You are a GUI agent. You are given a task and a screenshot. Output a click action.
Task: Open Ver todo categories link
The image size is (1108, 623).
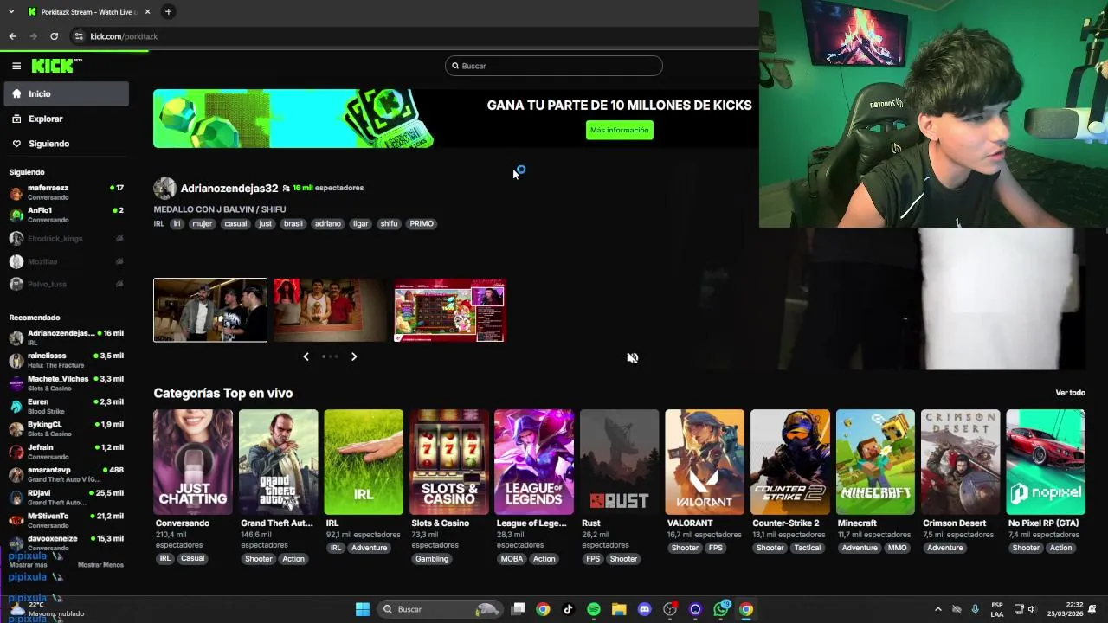coord(1070,393)
